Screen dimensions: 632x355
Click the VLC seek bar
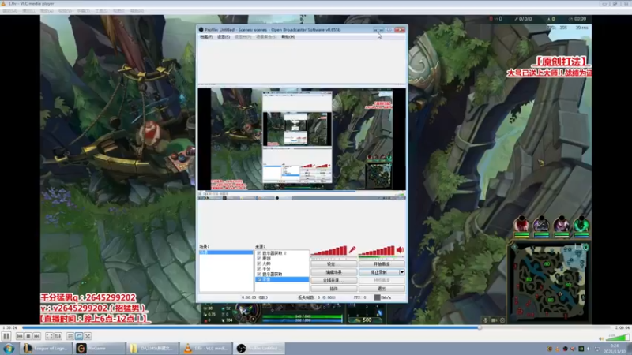(x=318, y=327)
